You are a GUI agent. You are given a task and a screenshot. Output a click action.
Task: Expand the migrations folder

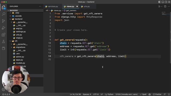[21, 47]
